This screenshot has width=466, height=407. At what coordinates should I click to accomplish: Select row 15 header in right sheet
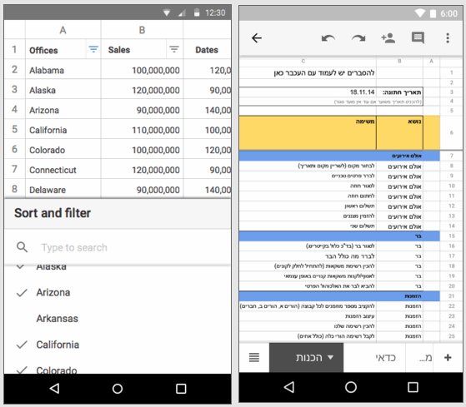452,236
